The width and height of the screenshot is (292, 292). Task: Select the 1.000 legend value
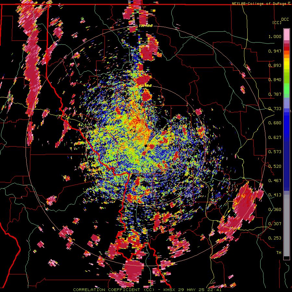pyautogui.click(x=275, y=36)
